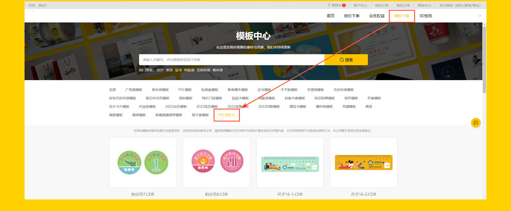
Task: Click the 无纺布袋 hot search keyword
Action: pos(203,70)
